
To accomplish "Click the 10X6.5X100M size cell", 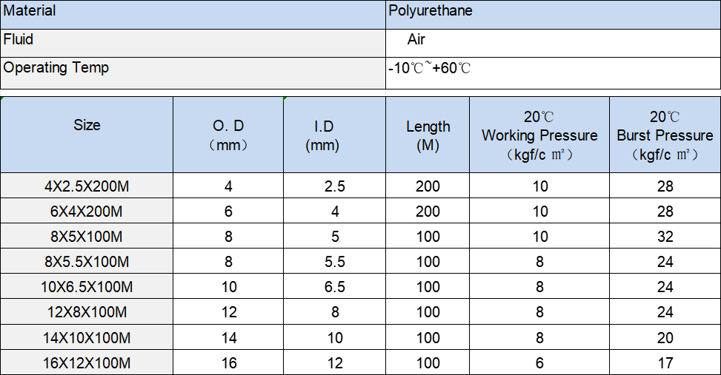I will point(87,287).
